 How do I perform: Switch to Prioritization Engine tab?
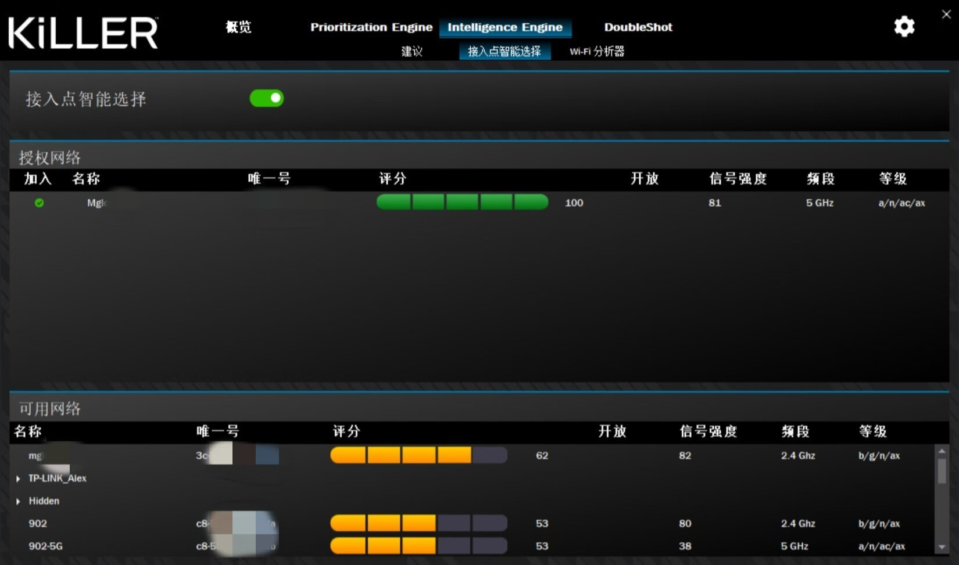point(371,27)
